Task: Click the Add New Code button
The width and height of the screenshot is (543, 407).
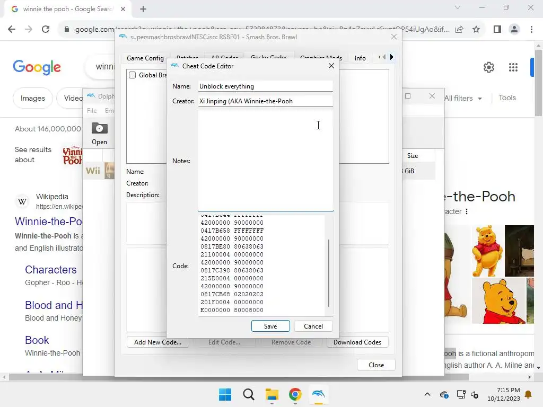Action: click(157, 342)
